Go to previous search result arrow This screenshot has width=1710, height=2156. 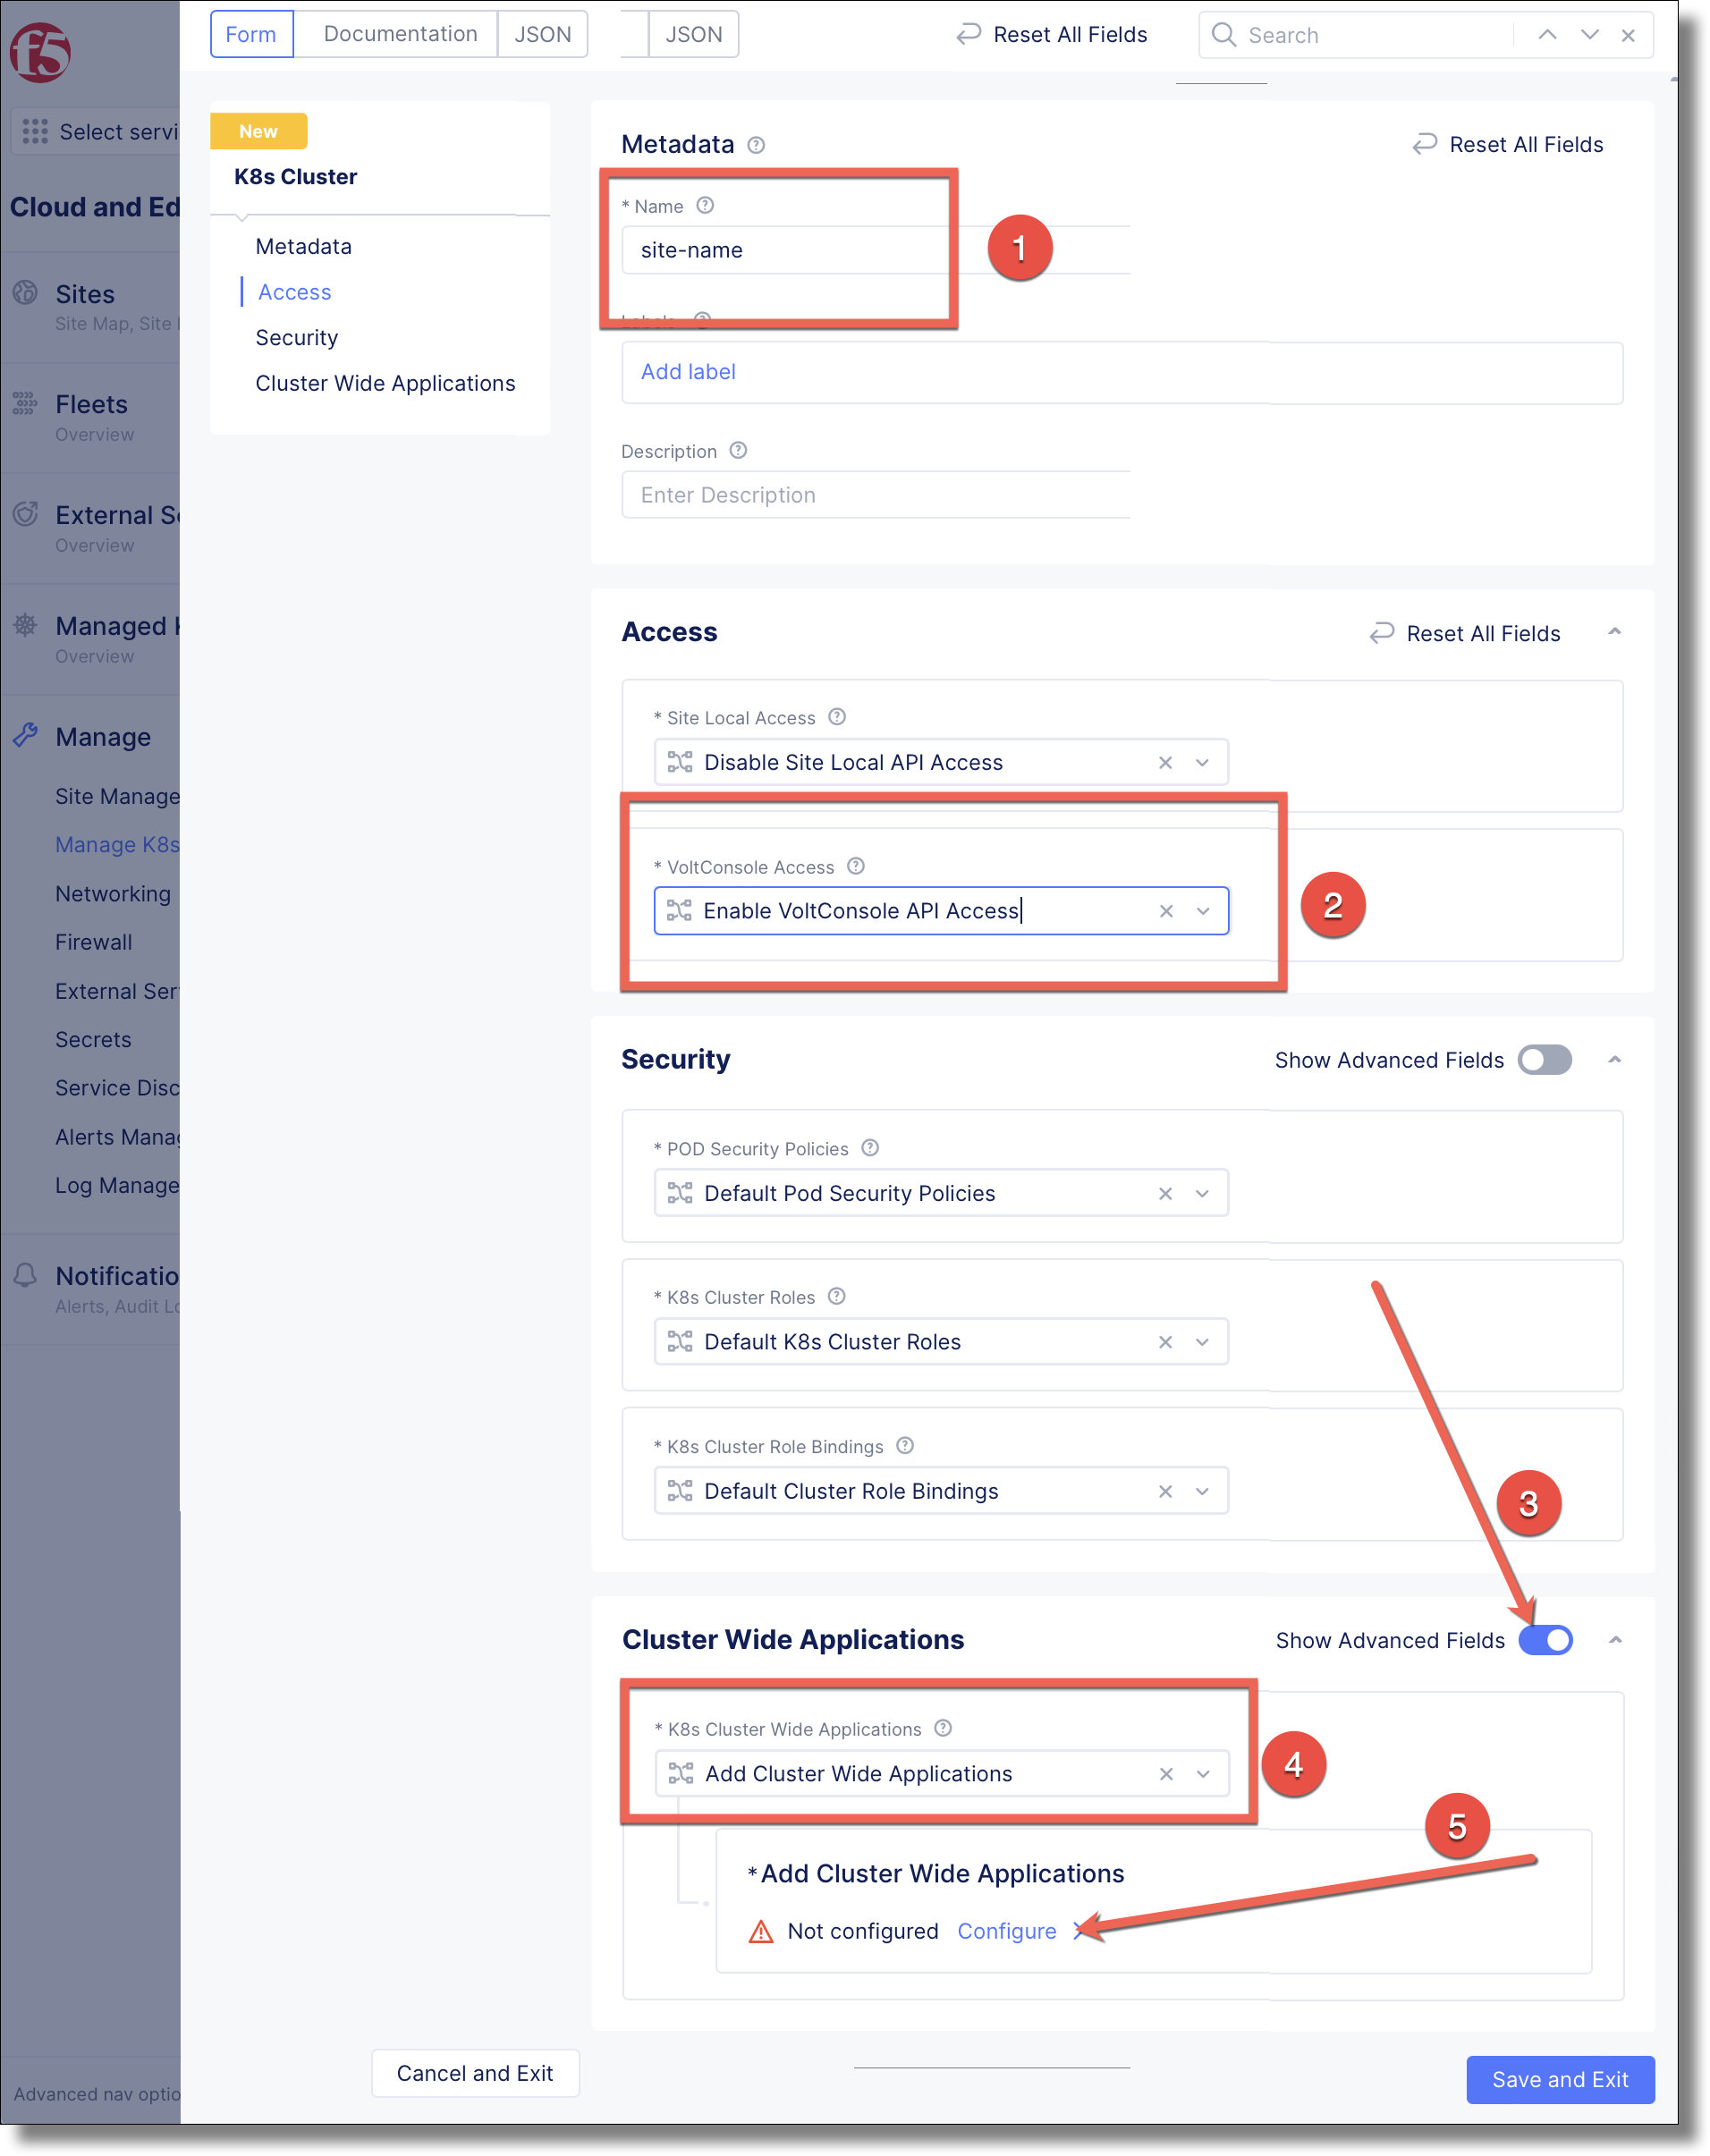tap(1547, 35)
